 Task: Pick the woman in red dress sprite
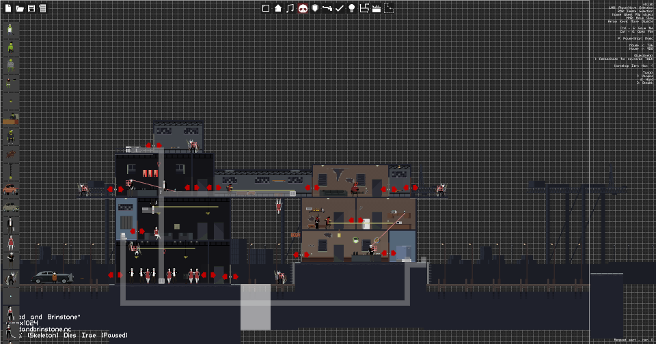point(11,243)
